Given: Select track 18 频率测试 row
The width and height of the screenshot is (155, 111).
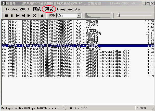Looking at the screenshot, I should [78, 73].
